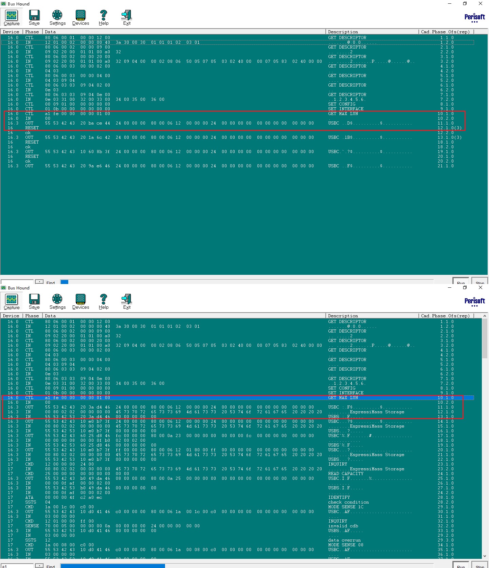Click Cmd.Phase.Ofs(rep) header in lower window
This screenshot has width=489, height=568.
(446, 316)
